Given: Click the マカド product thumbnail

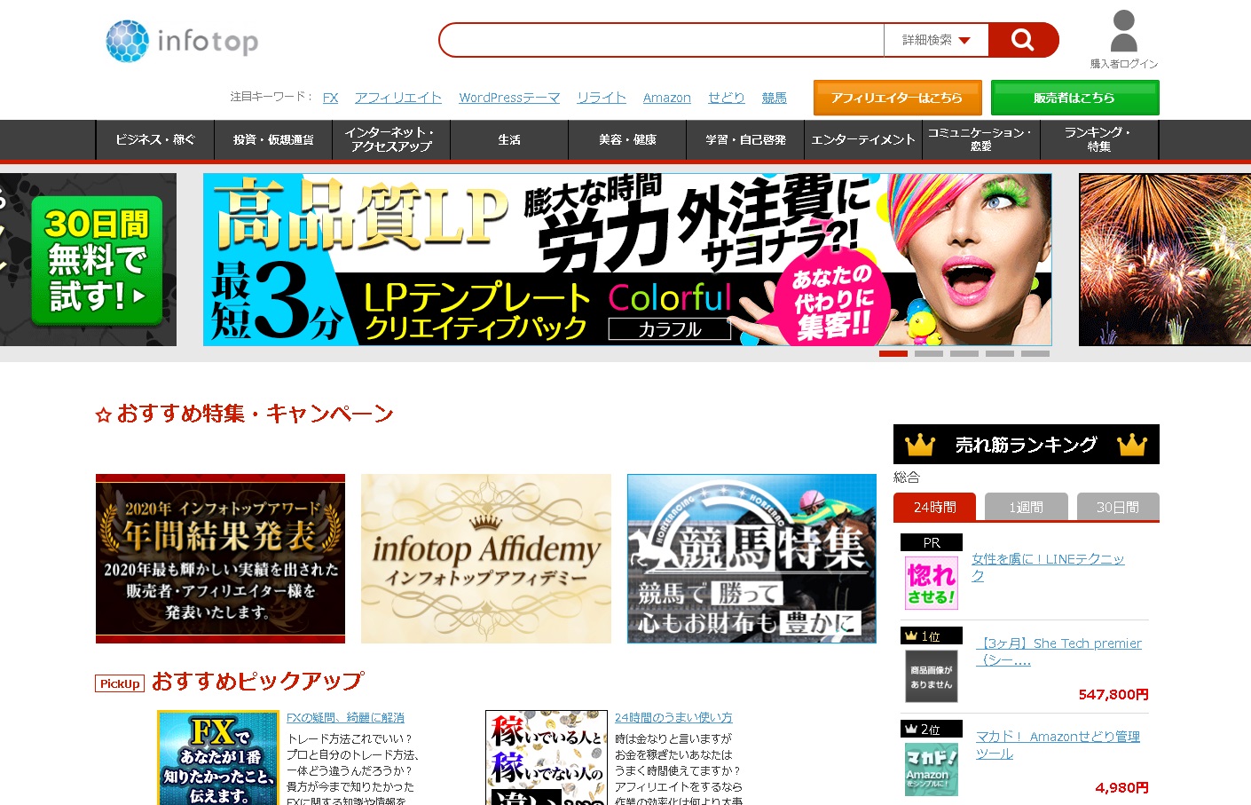Looking at the screenshot, I should click(931, 769).
